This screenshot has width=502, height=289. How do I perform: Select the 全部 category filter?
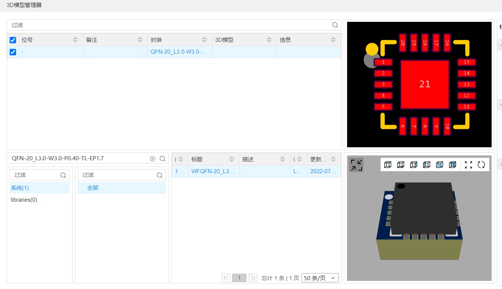point(92,188)
